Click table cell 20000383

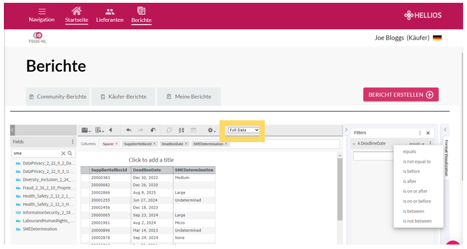pyautogui.click(x=110, y=178)
